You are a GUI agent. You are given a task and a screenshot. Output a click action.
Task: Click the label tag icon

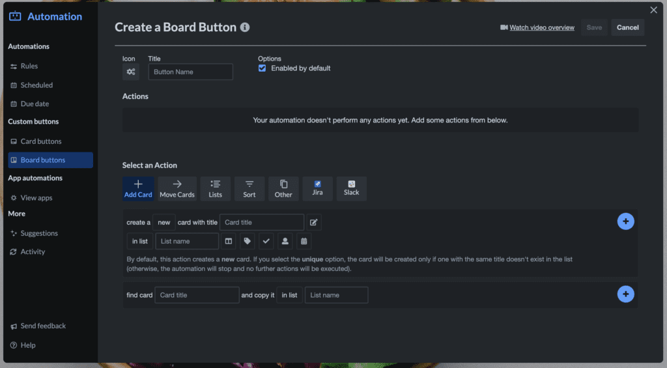[247, 241]
